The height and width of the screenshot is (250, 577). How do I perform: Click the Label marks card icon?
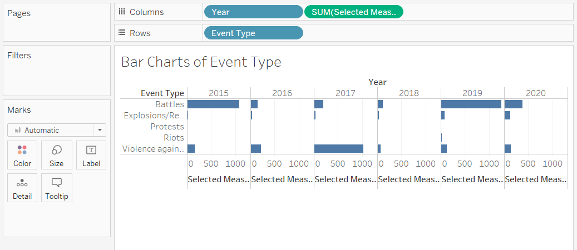[91, 150]
